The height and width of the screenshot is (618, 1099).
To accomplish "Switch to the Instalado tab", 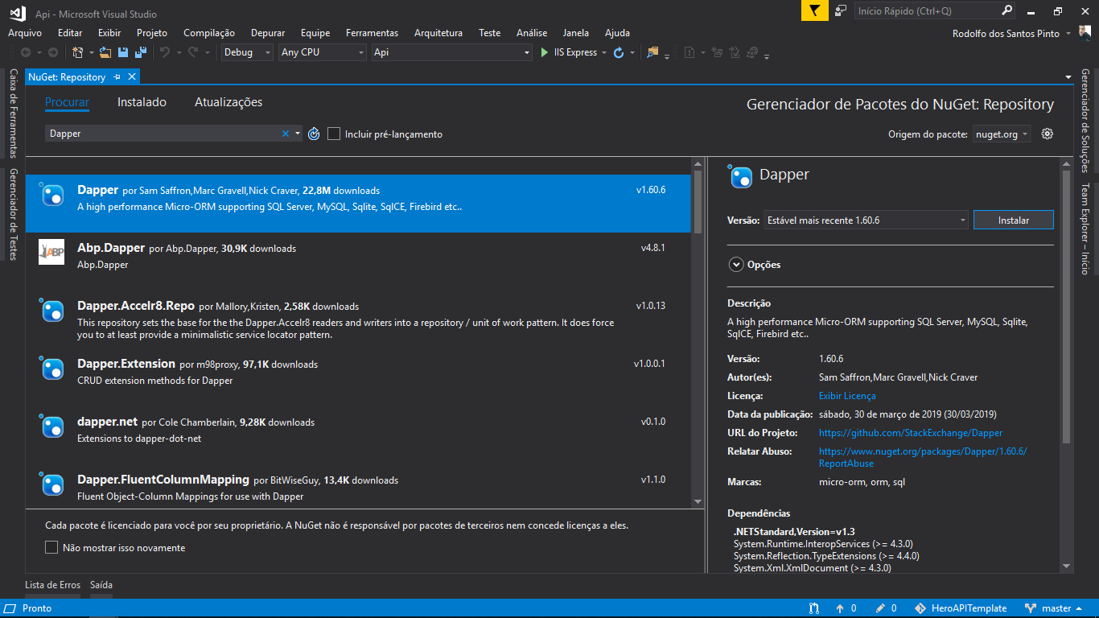I will coord(142,102).
